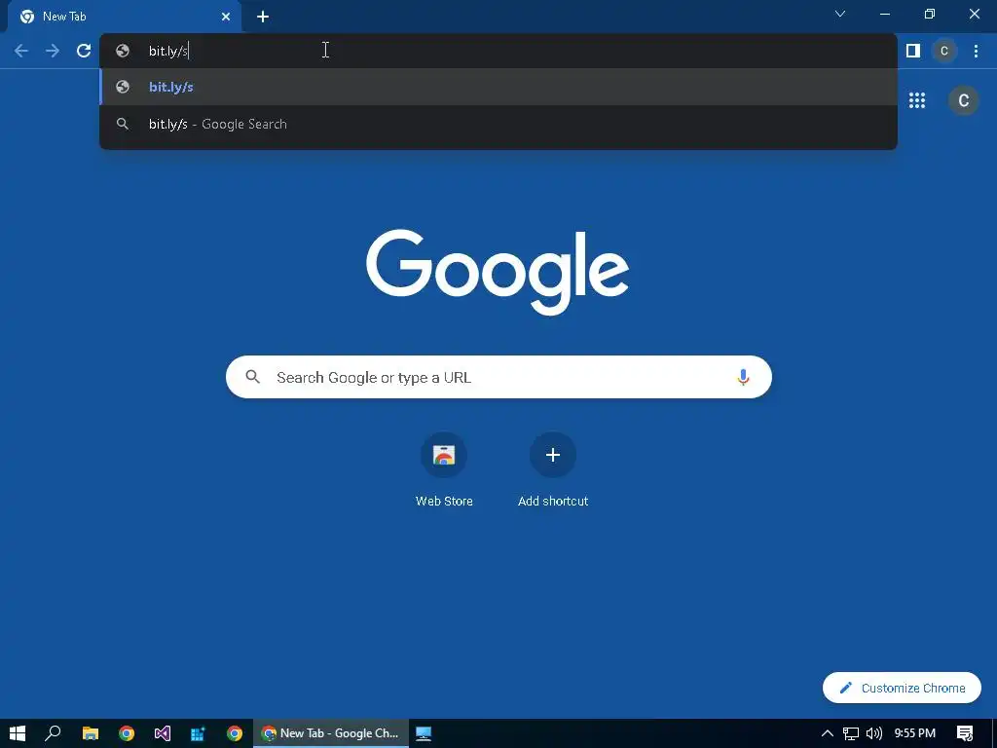The width and height of the screenshot is (997, 748).
Task: Open Windows taskbar search
Action: [53, 733]
